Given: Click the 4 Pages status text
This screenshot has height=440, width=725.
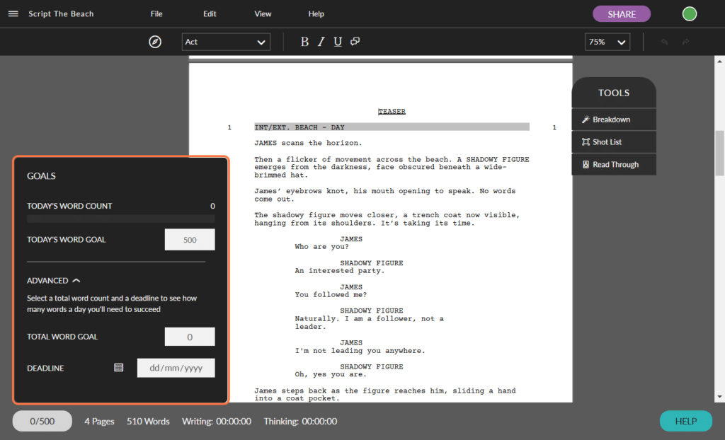Looking at the screenshot, I should [99, 421].
